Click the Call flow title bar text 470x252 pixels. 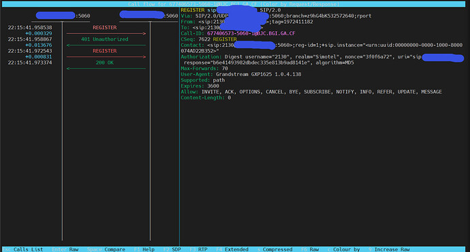(x=234, y=4)
